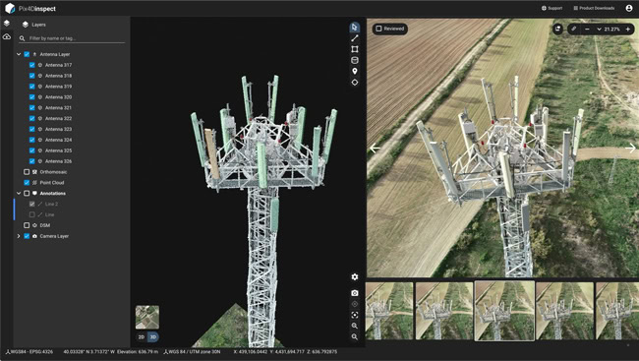Open Product Downloads link
The width and height of the screenshot is (639, 361).
pos(594,8)
